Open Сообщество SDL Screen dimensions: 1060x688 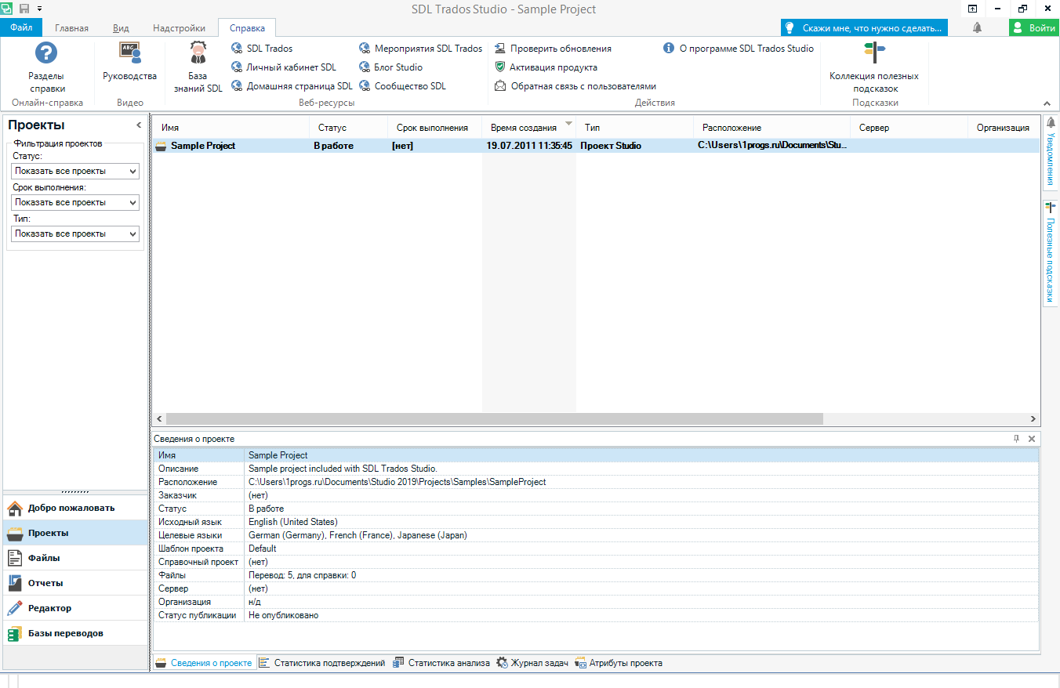click(x=403, y=86)
